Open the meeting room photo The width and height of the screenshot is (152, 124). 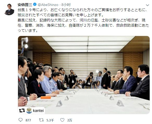84,75
